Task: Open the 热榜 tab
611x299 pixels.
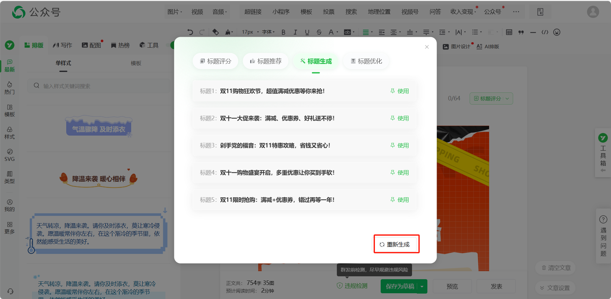Action: pyautogui.click(x=120, y=45)
